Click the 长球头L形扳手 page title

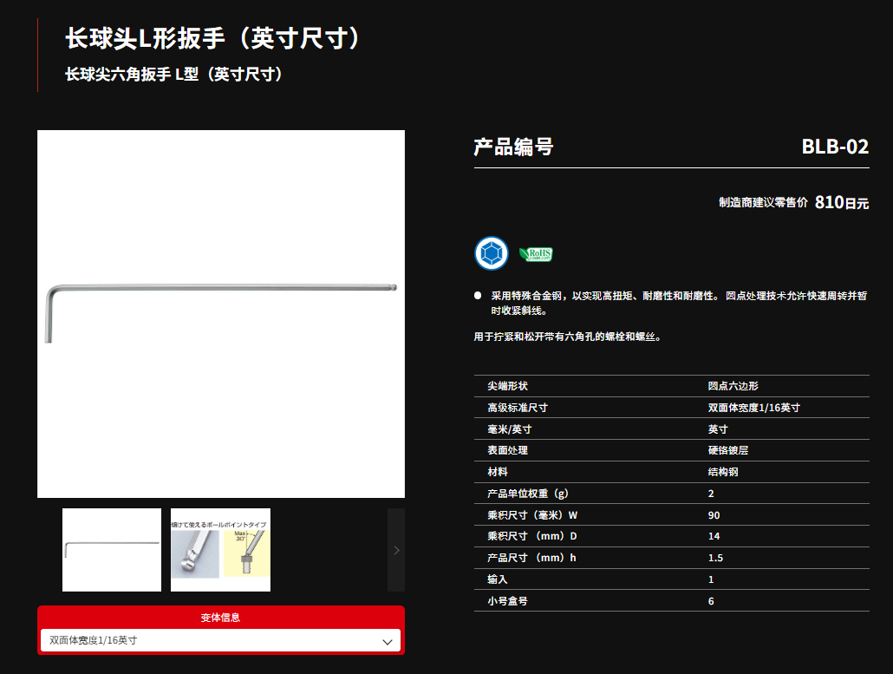point(212,38)
